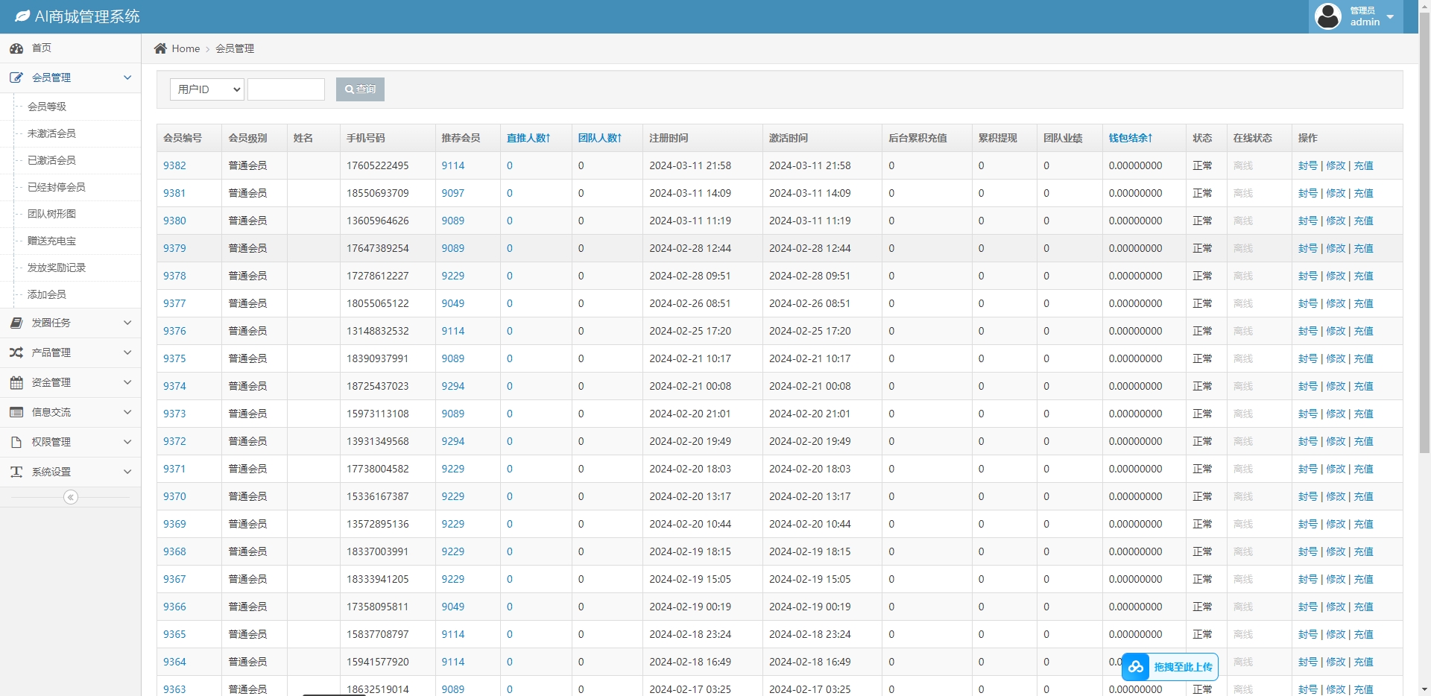This screenshot has height=696, width=1431.
Task: Click the Home breadcrumb house icon
Action: (160, 48)
